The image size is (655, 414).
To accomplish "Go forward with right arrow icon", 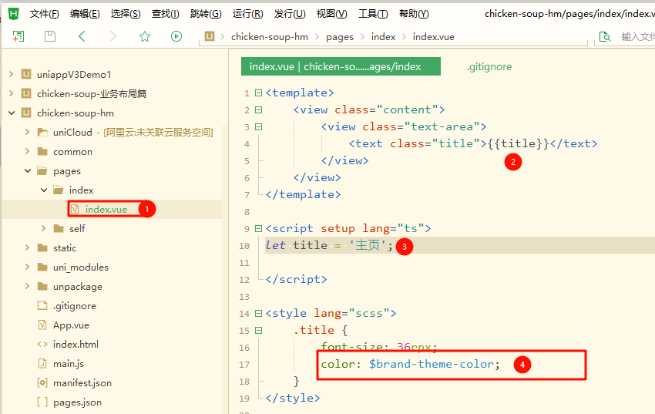I will (x=113, y=36).
